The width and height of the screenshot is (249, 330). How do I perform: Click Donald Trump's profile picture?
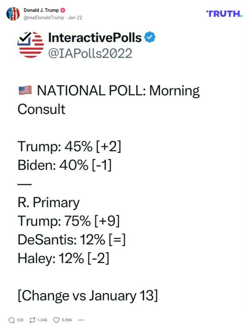point(13,14)
